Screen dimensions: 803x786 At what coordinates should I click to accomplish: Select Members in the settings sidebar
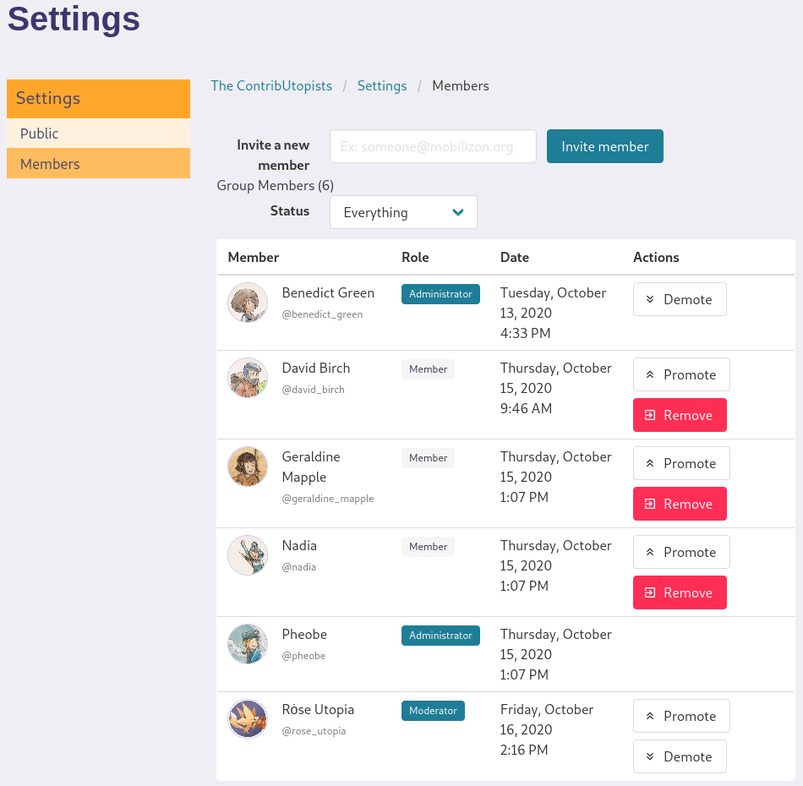98,163
